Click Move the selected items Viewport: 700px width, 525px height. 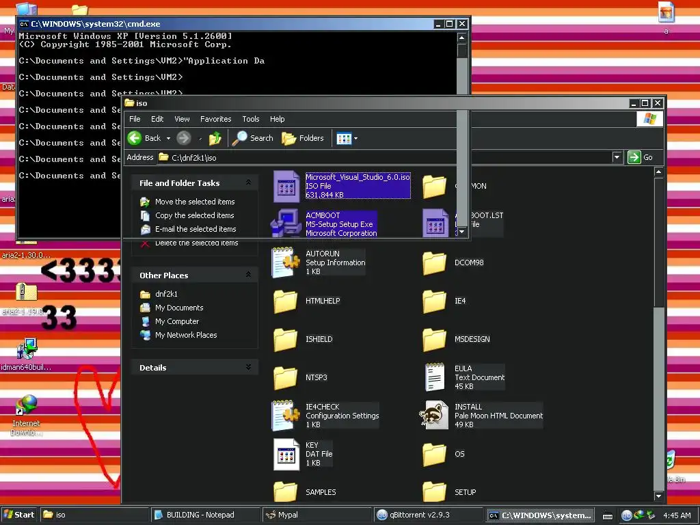pos(195,202)
